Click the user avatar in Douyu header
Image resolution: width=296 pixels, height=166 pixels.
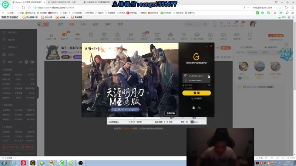(253, 24)
